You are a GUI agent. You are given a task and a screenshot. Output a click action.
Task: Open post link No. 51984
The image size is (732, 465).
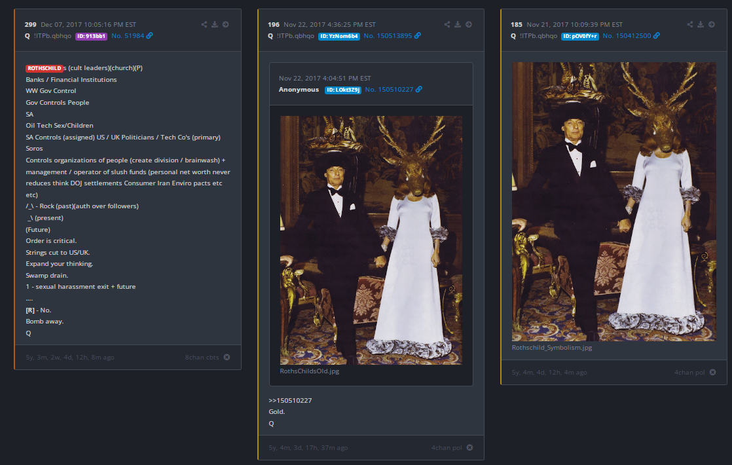128,35
